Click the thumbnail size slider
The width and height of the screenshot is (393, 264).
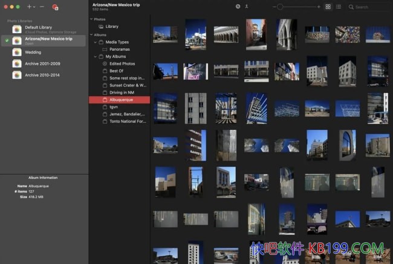[296, 7]
